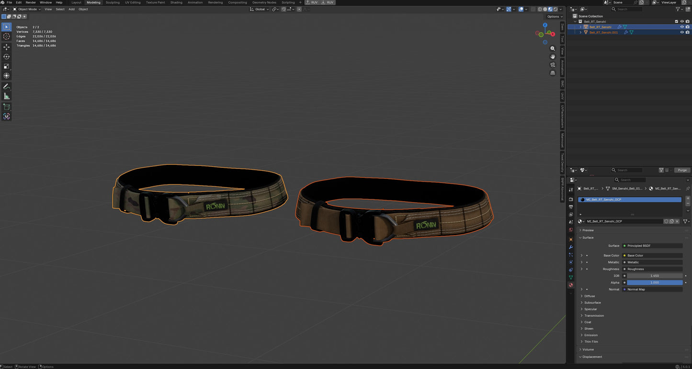Toggle the camera view icon
The height and width of the screenshot is (369, 692).
click(x=553, y=65)
